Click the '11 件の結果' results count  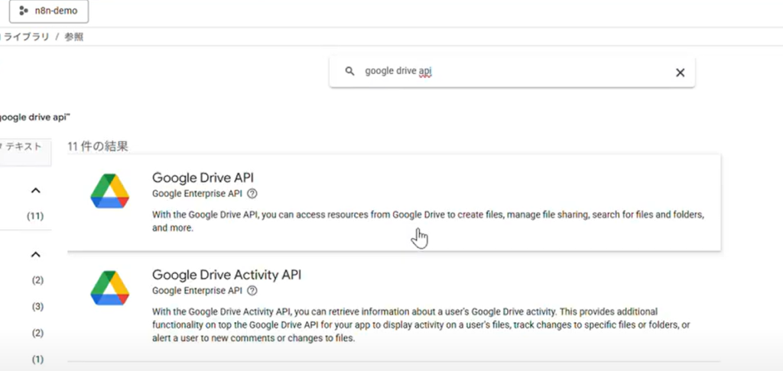[x=98, y=147]
